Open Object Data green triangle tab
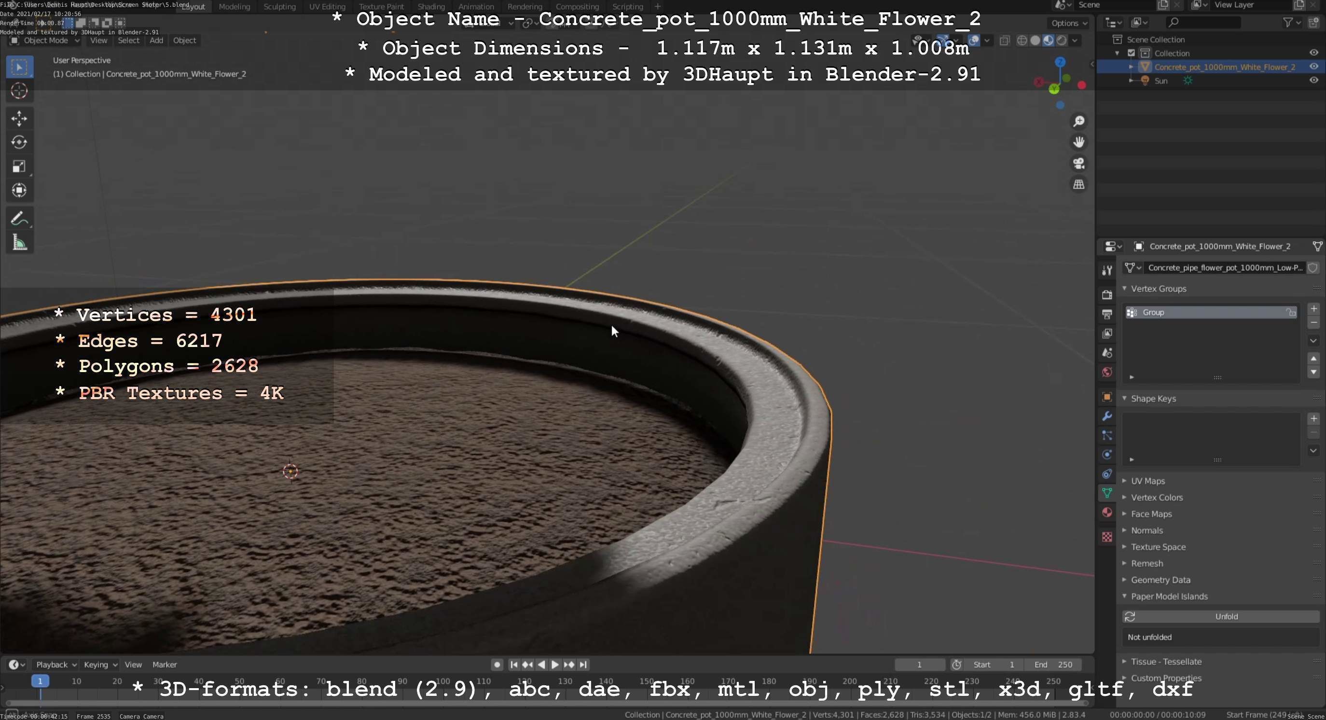This screenshot has width=1326, height=720. (1107, 493)
